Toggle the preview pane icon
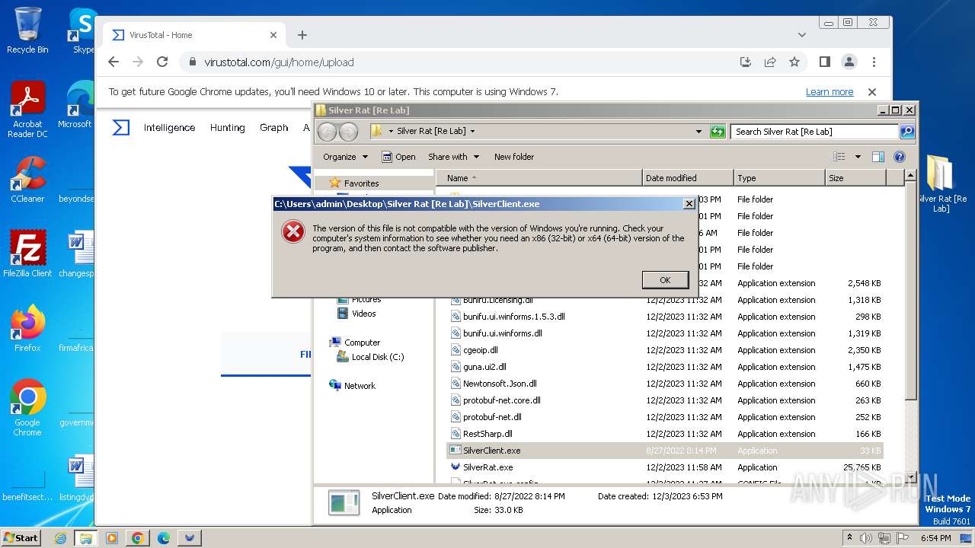975x548 pixels. (x=878, y=157)
